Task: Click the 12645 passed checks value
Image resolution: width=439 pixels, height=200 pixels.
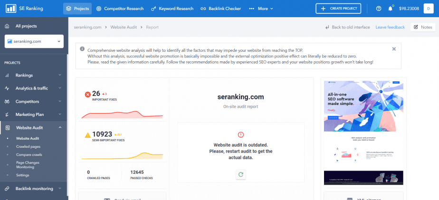Action: [x=137, y=172]
